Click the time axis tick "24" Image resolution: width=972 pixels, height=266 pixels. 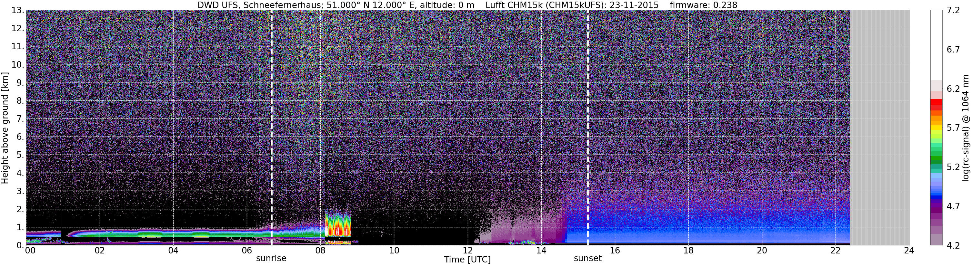click(909, 251)
